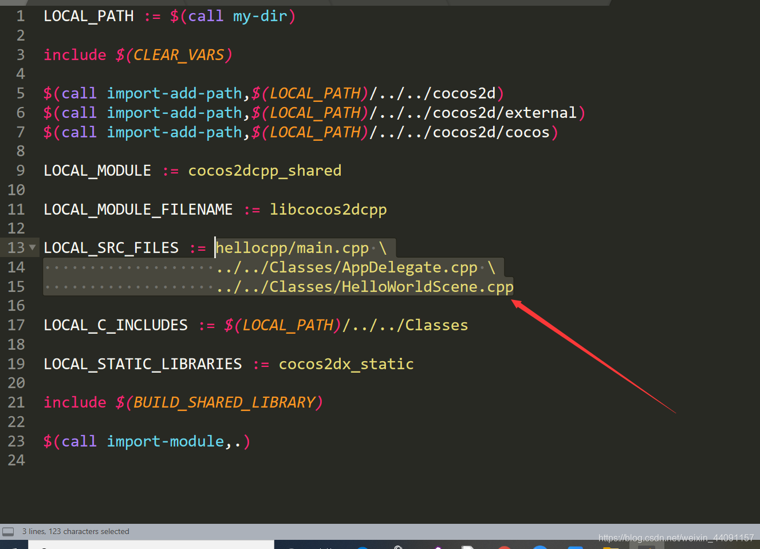
Task: Click line number 19 in the gutter
Action: pyautogui.click(x=17, y=364)
